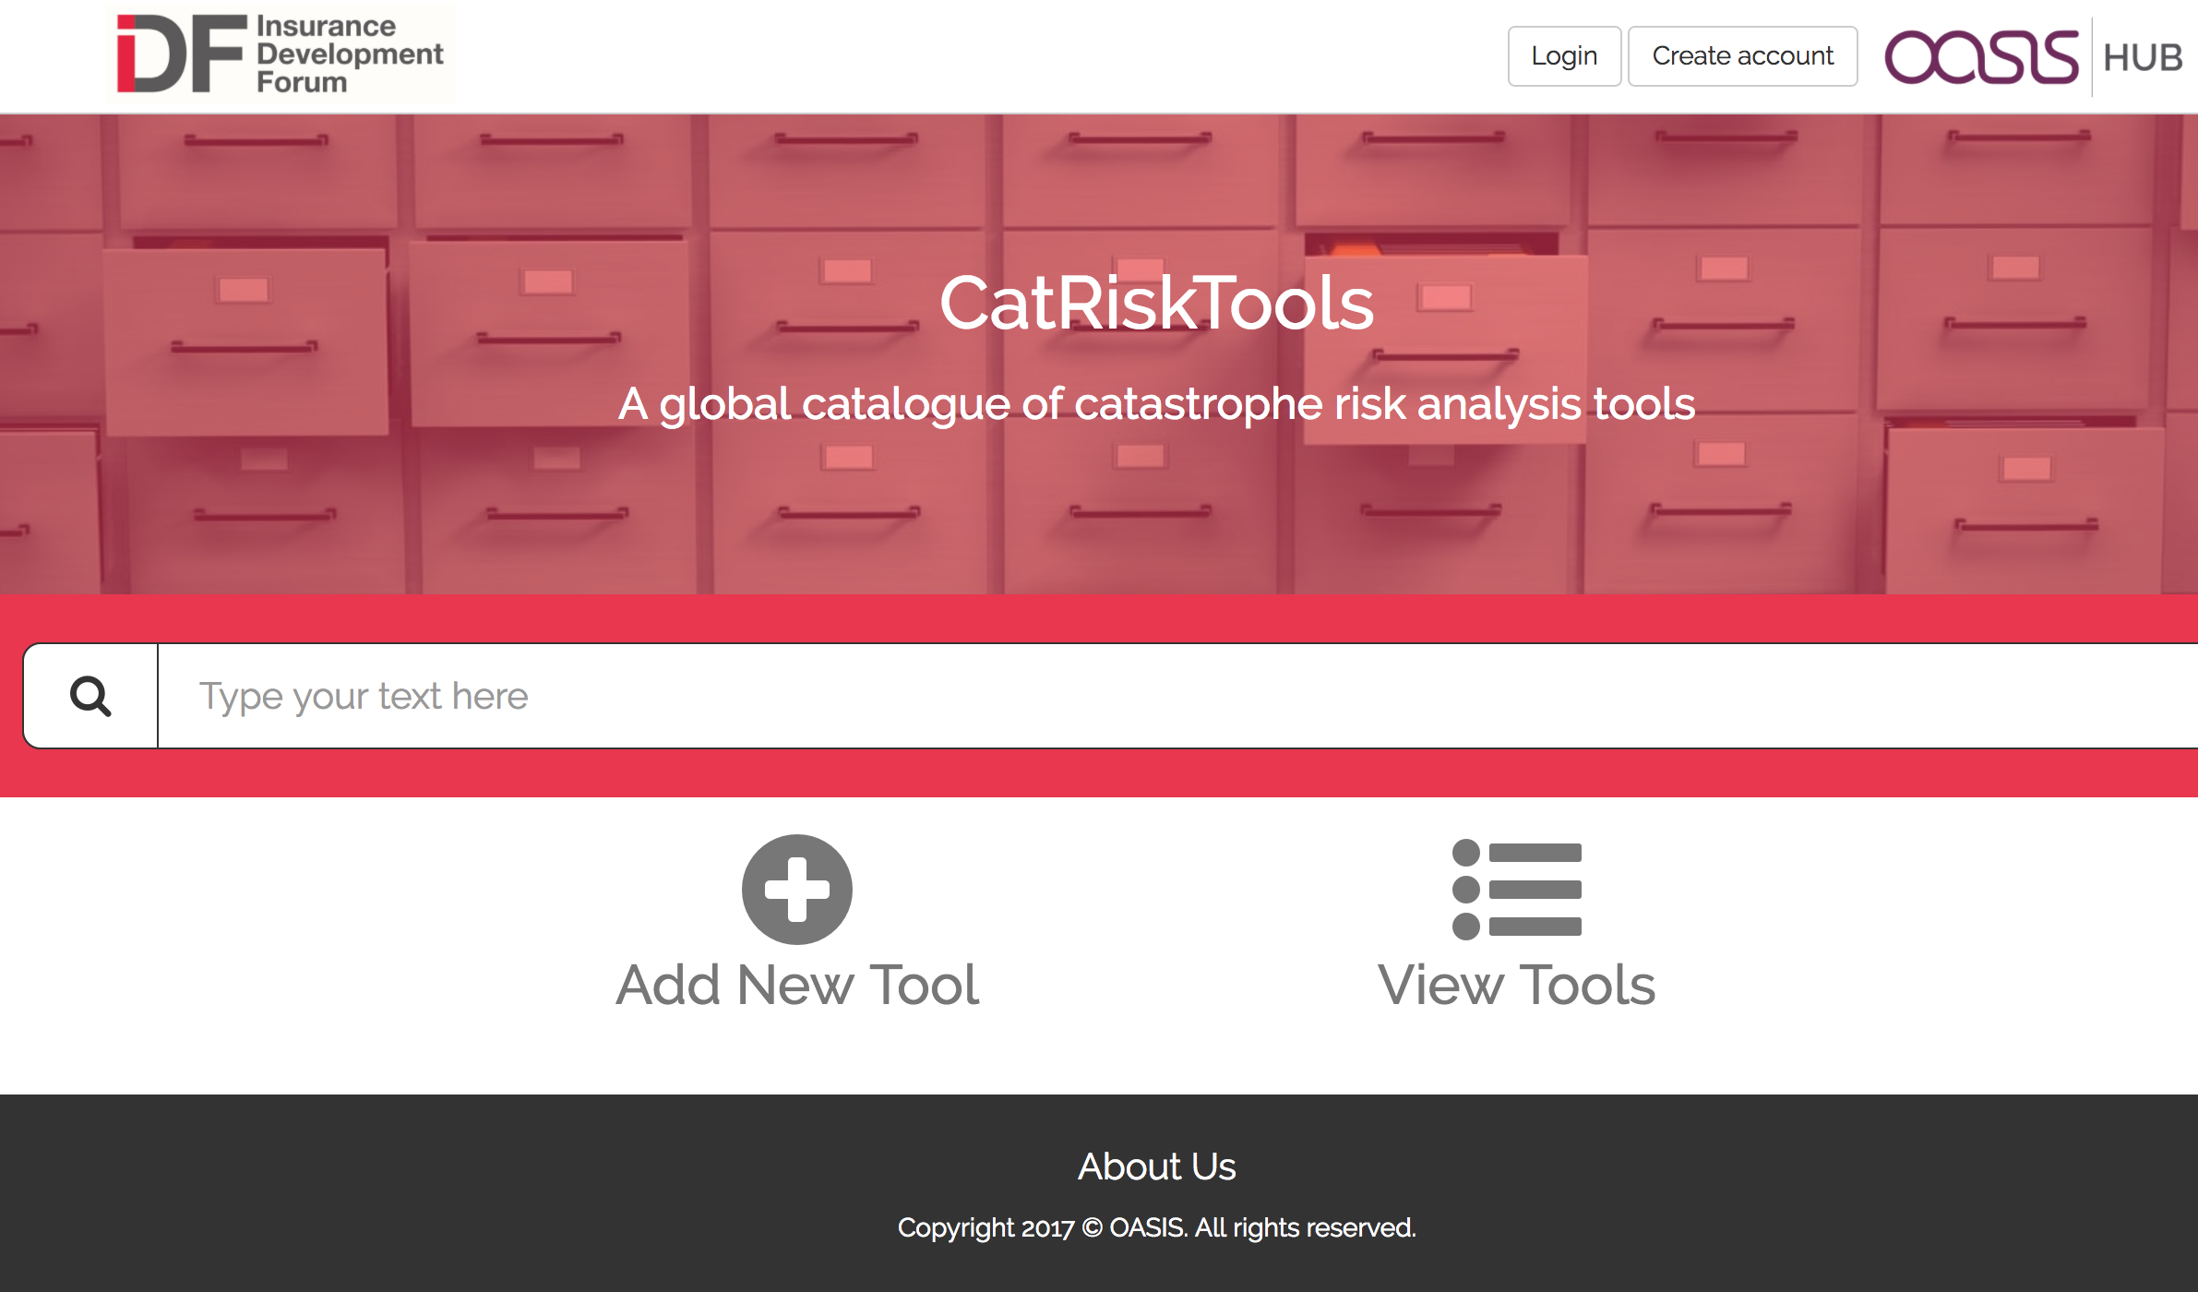Open the Login page

[x=1564, y=56]
